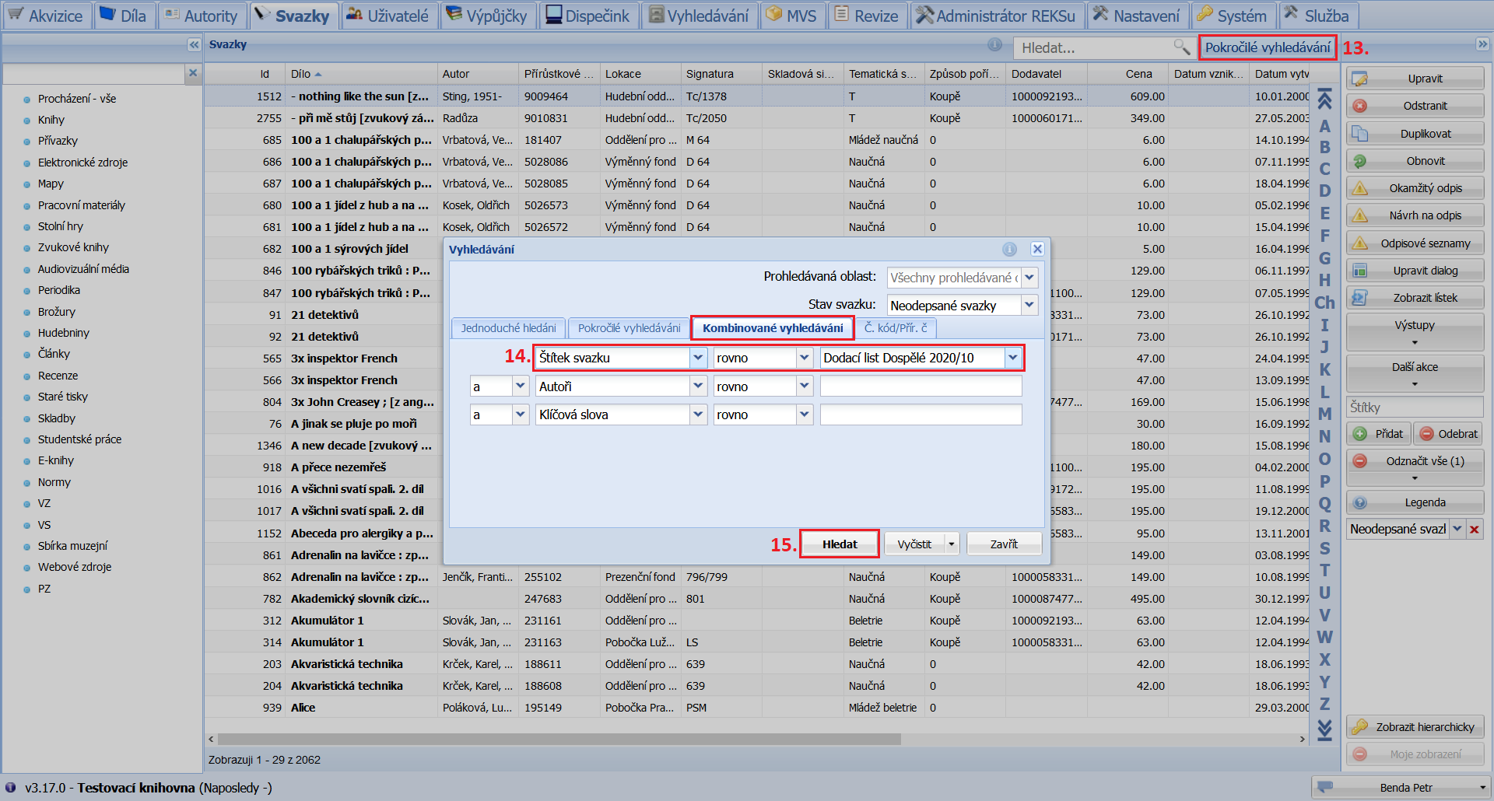This screenshot has width=1494, height=801.
Task: Filter the list by letter M
Action: click(x=1324, y=414)
